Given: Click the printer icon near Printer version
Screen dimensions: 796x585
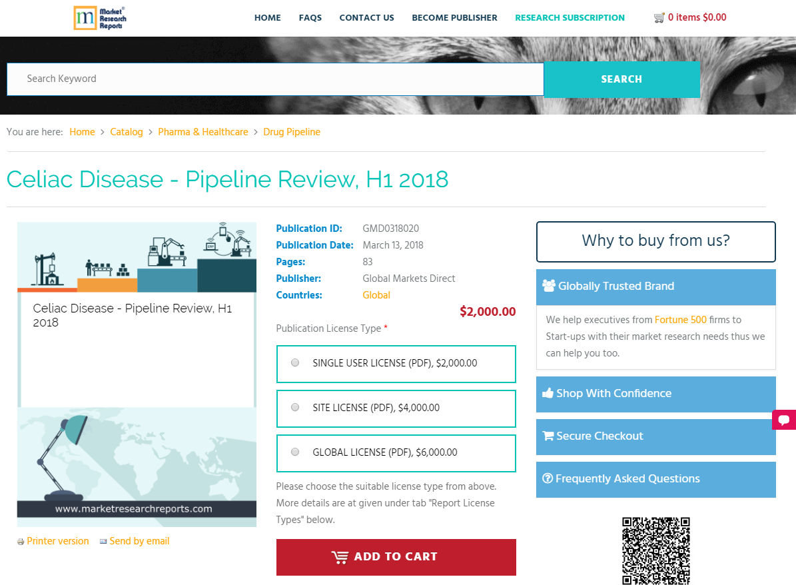Looking at the screenshot, I should [20, 541].
